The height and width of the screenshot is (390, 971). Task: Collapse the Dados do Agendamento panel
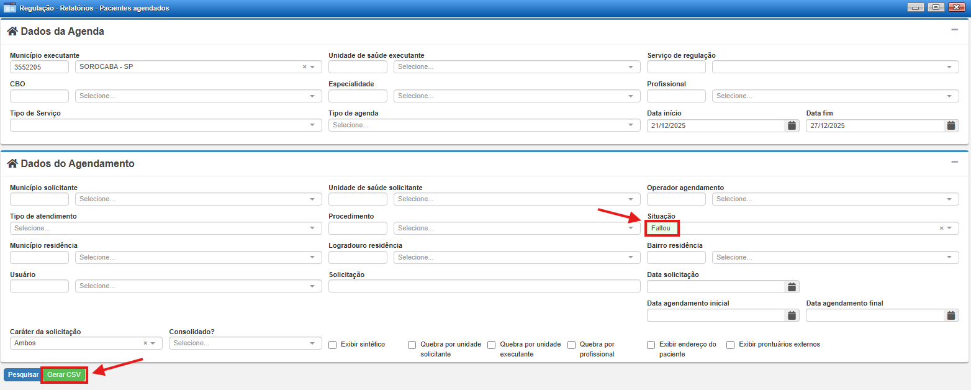click(954, 162)
